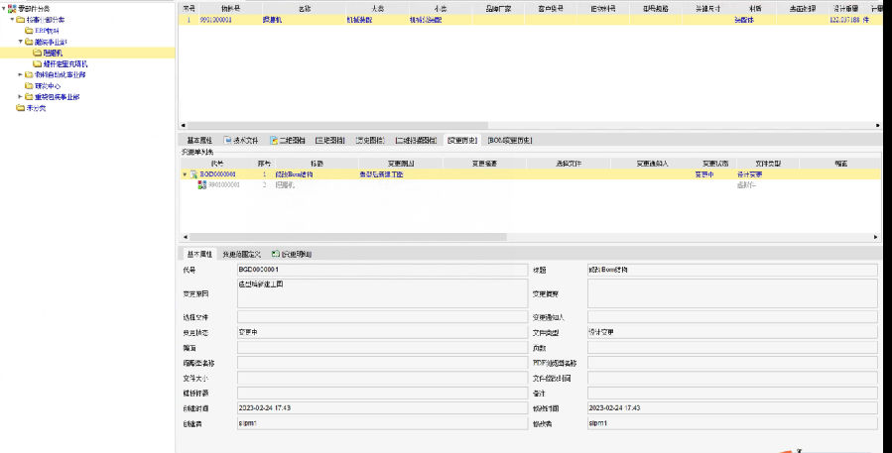Collapse the division node above the highlighted folder
Screen dimensions: 892x453
click(x=21, y=42)
